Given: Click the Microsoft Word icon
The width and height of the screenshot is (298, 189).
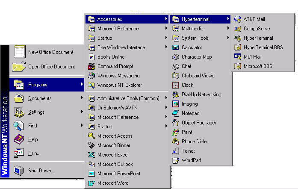Looking at the screenshot, I should click(91, 183).
